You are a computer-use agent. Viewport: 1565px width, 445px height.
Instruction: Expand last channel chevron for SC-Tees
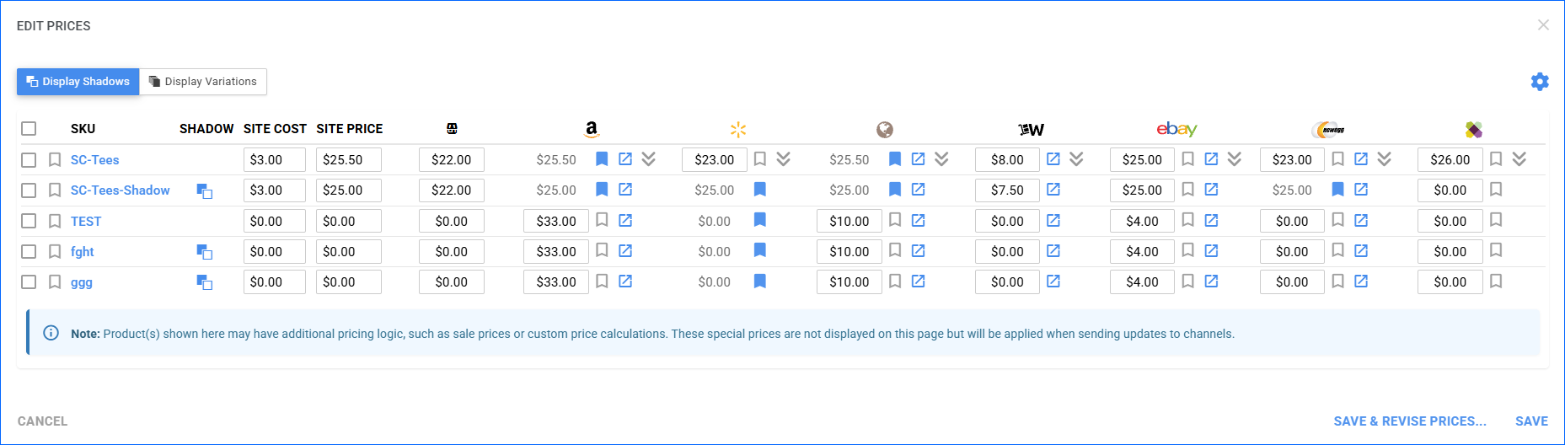[x=1519, y=159]
